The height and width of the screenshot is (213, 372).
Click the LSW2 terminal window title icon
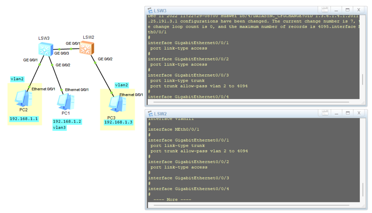pos(150,114)
